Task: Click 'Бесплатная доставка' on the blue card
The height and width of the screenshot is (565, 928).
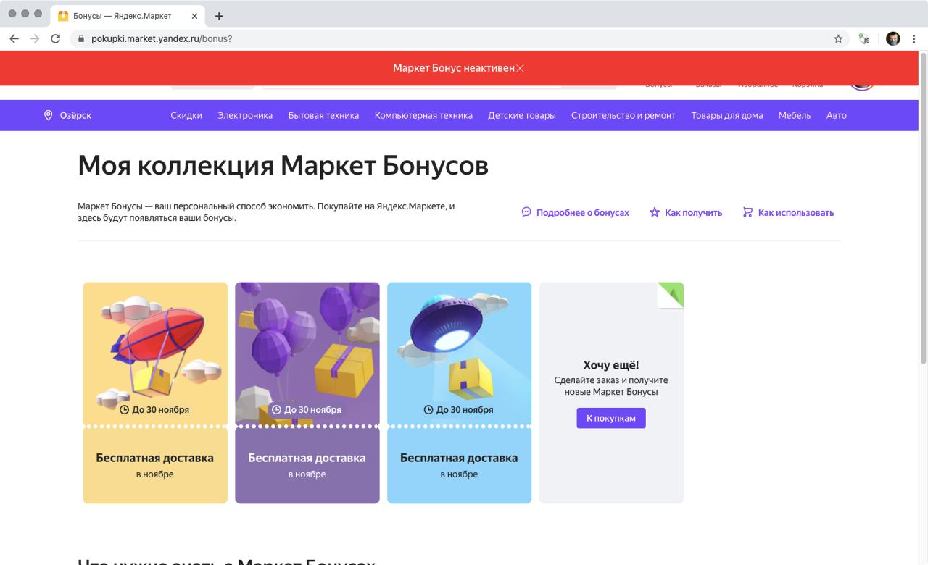Action: click(x=460, y=458)
